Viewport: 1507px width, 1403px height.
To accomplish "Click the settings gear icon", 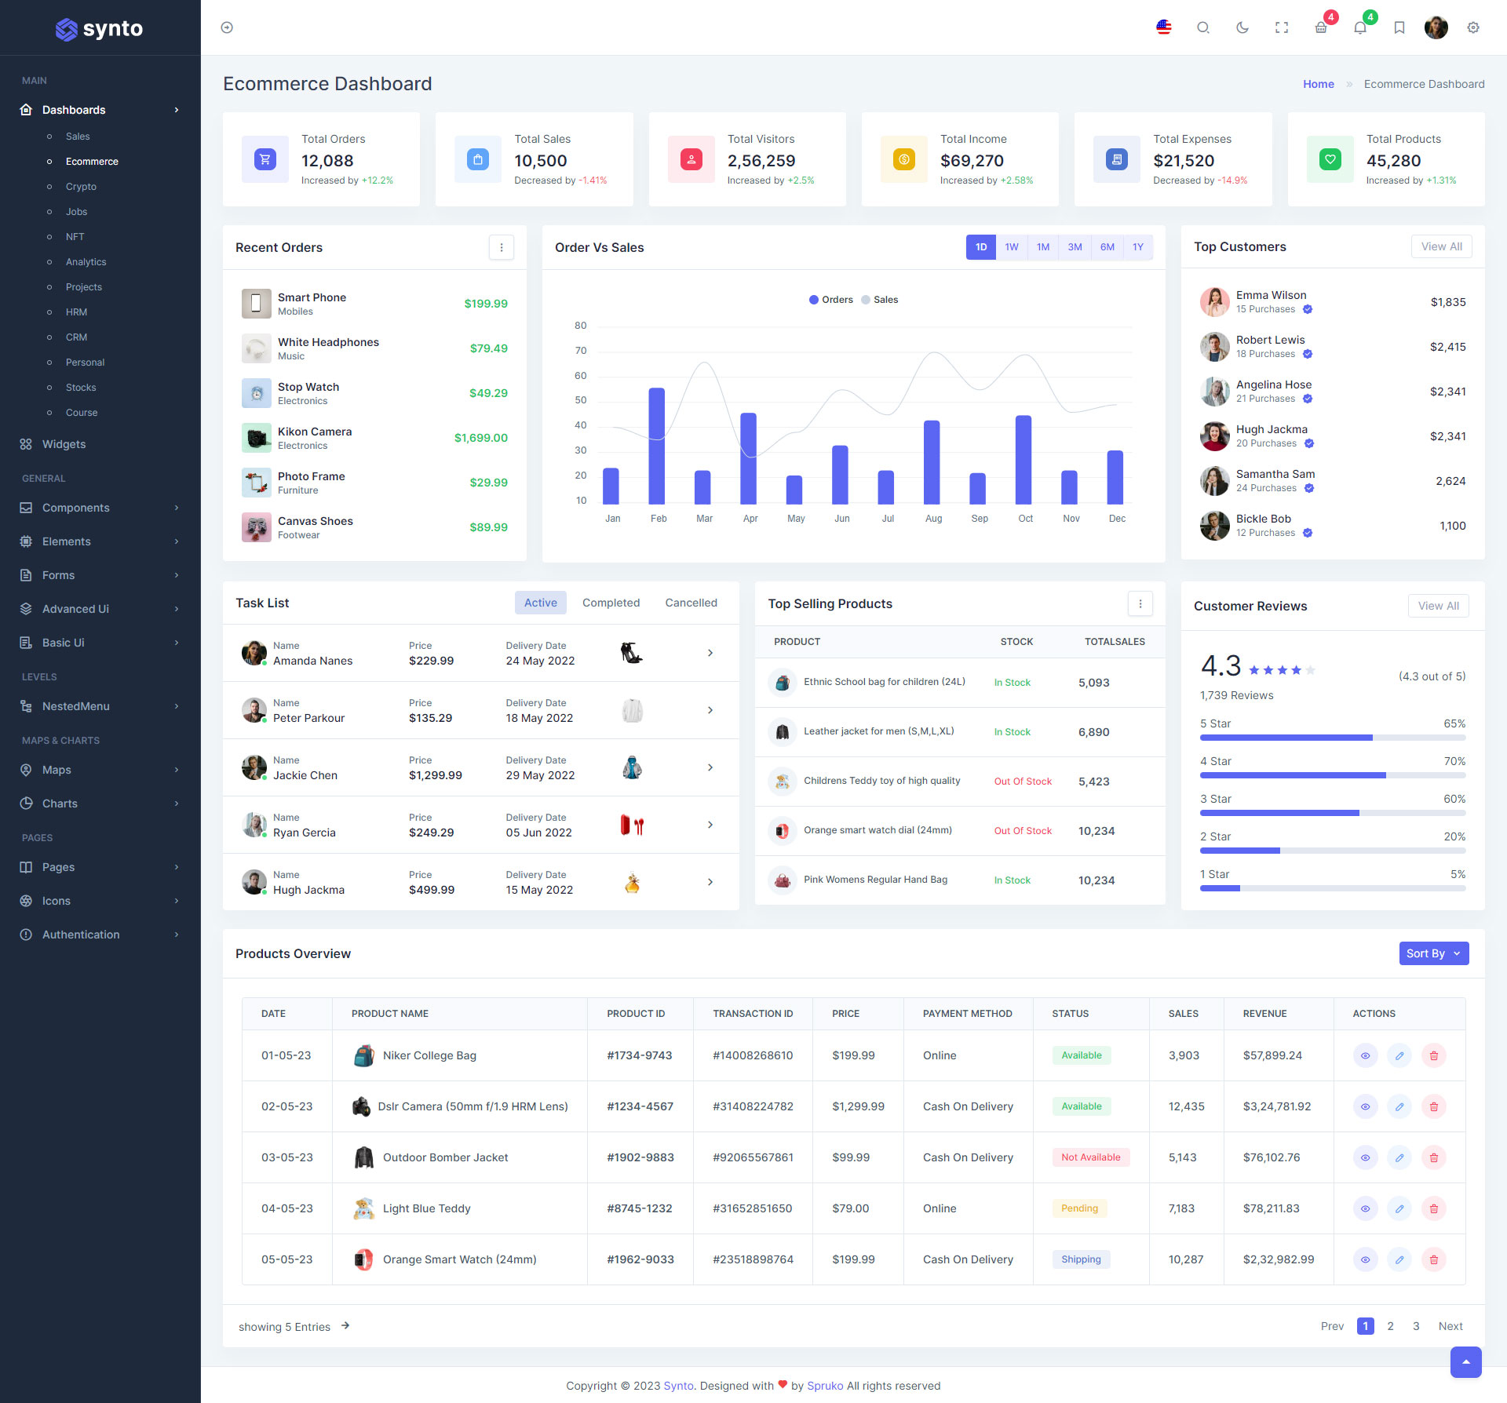I will (x=1473, y=27).
